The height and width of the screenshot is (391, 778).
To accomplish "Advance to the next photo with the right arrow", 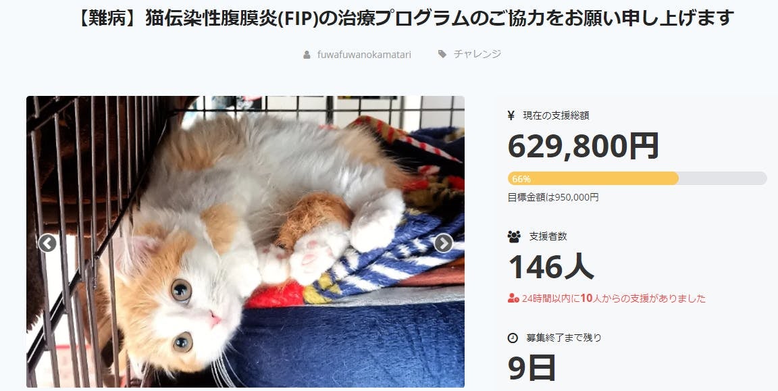I will pos(443,244).
